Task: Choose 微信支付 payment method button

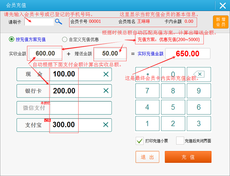Action: (x=34, y=108)
